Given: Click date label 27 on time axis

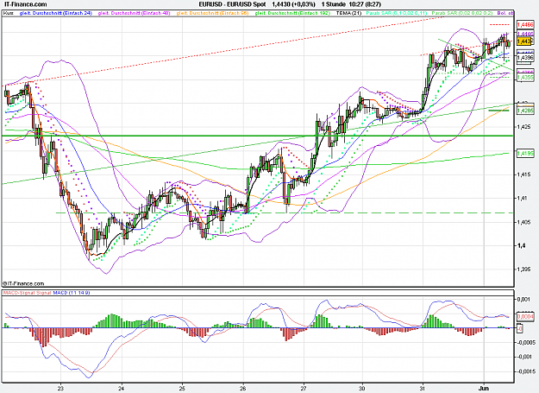Looking at the screenshot, I should (x=304, y=388).
